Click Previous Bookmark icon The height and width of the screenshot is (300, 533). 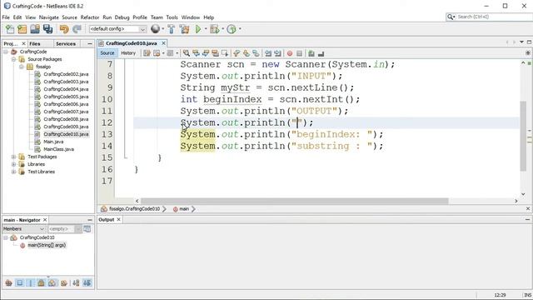237,53
